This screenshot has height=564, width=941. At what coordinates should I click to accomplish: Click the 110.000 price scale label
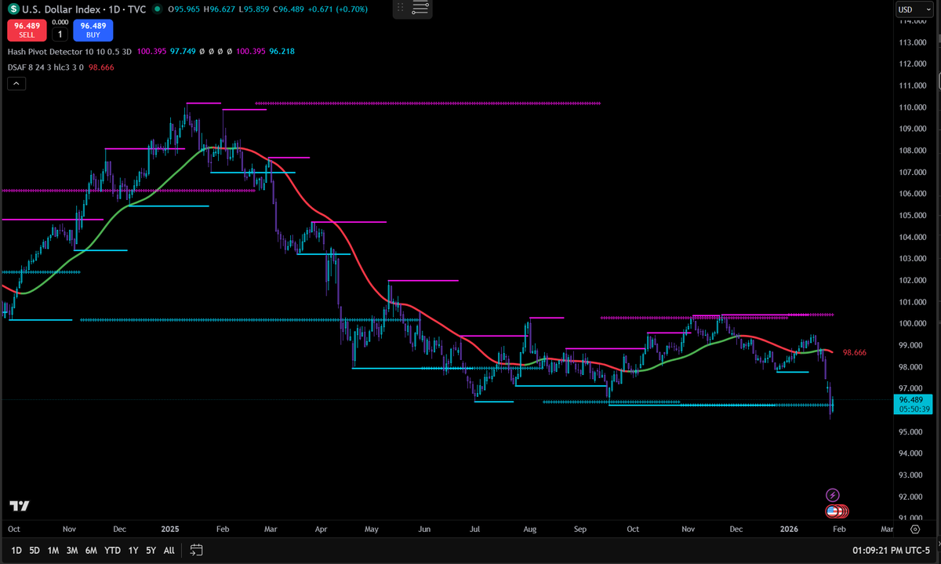point(913,107)
